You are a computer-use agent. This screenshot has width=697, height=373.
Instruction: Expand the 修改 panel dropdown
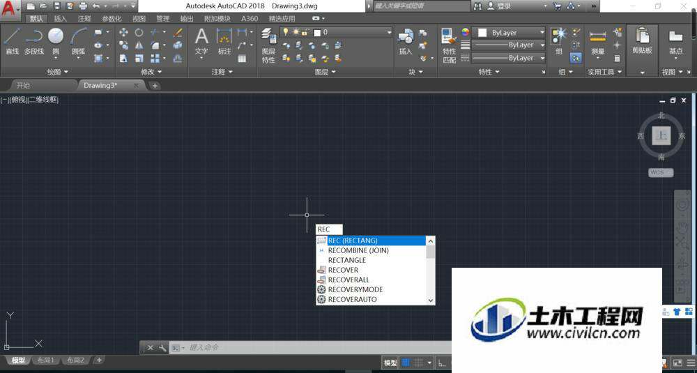[151, 72]
